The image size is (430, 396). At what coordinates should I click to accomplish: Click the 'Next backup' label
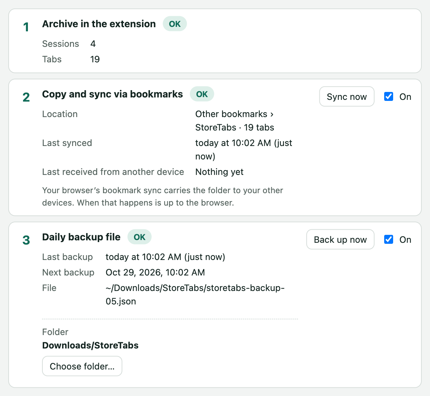click(68, 272)
